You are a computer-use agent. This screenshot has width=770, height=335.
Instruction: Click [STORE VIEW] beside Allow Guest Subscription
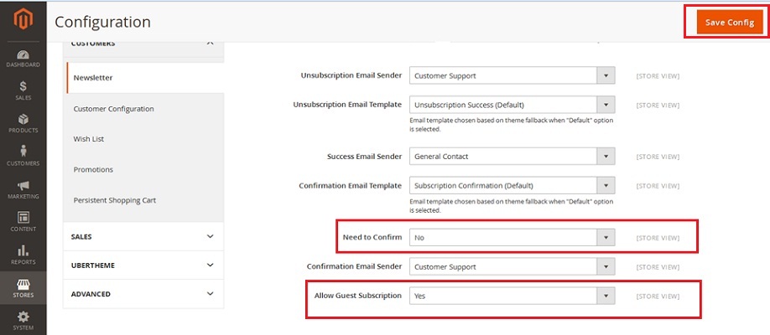pos(658,296)
